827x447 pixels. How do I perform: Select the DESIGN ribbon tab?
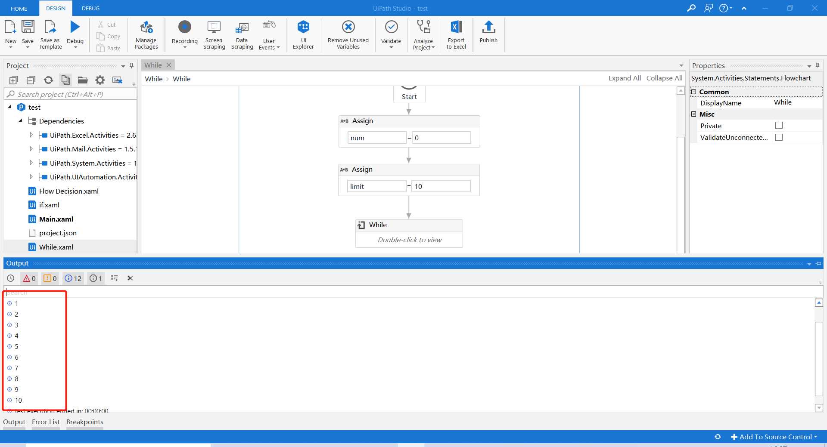(x=56, y=8)
